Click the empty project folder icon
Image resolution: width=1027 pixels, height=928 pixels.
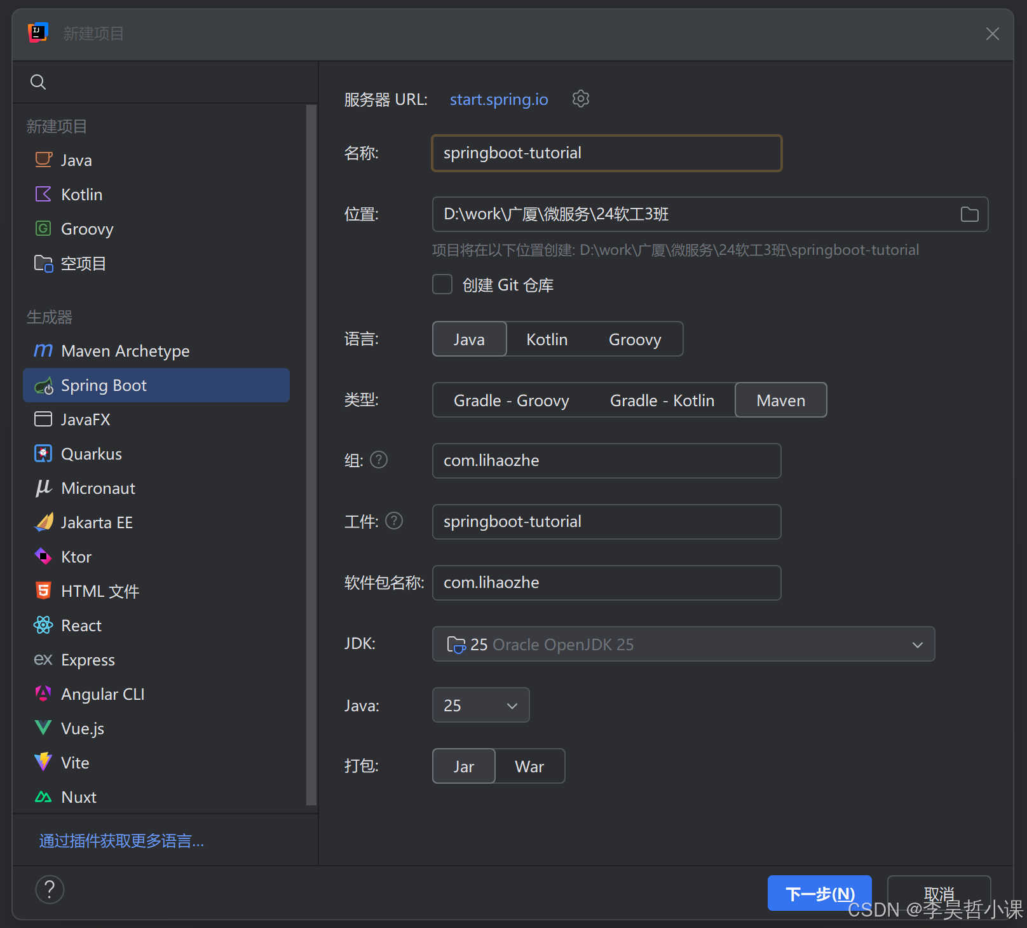(x=43, y=263)
